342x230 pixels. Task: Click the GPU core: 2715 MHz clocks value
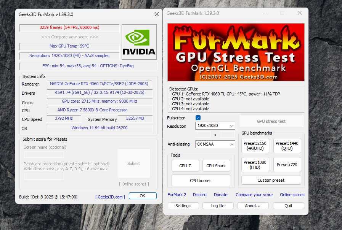pos(99,101)
